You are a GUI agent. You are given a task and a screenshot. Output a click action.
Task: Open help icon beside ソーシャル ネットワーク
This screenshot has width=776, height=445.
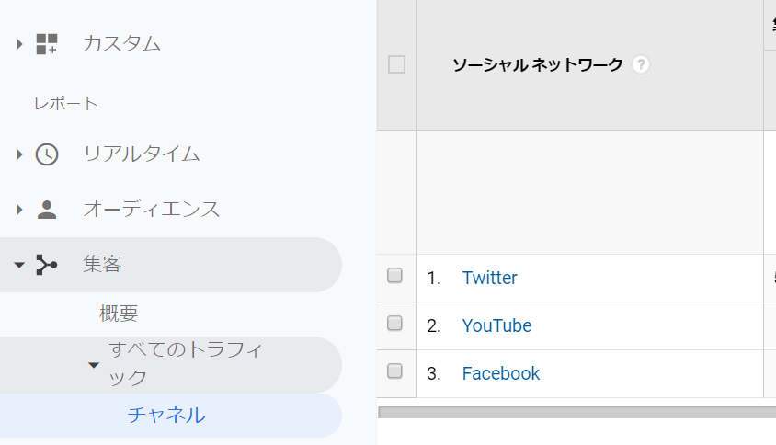tap(641, 65)
